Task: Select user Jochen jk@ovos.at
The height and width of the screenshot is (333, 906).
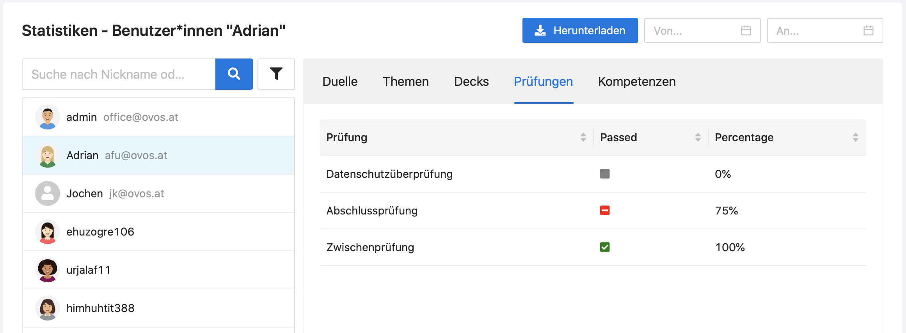Action: [158, 193]
